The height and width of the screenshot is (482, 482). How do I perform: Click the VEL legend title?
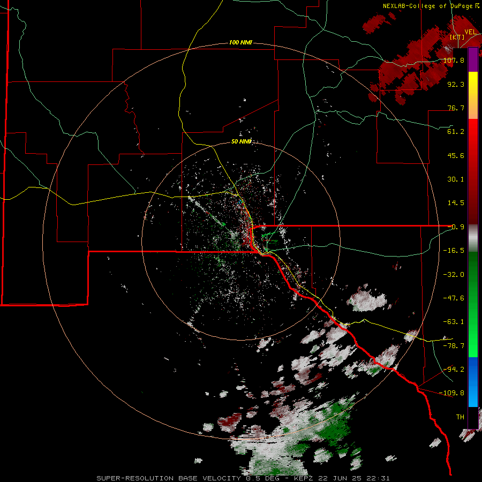pos(470,32)
